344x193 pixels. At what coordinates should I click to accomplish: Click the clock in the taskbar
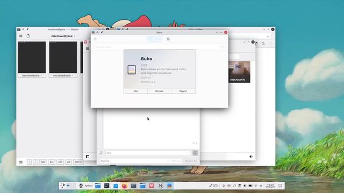tap(270, 185)
